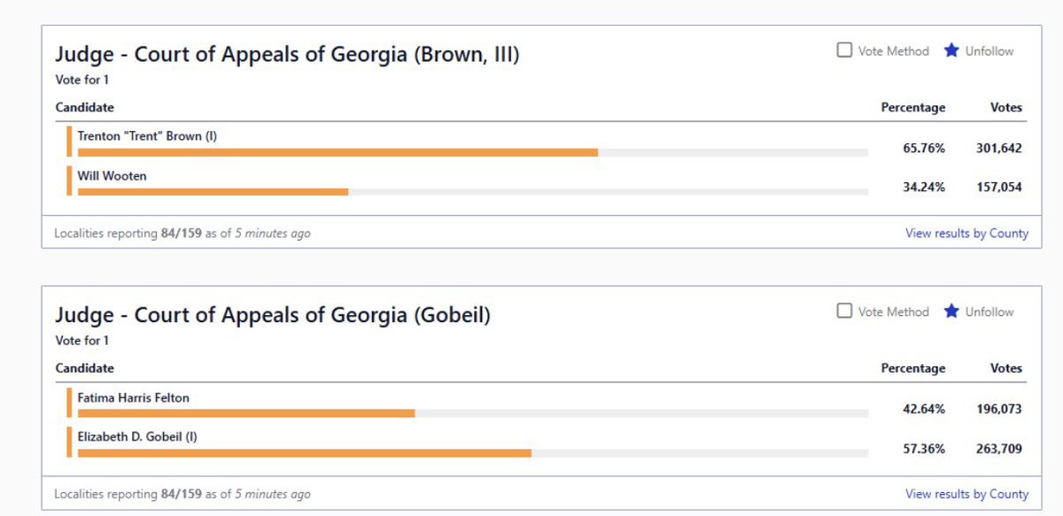Click the Percentage column header in the Brown race
The width and height of the screenshot is (1063, 516).
tap(912, 108)
